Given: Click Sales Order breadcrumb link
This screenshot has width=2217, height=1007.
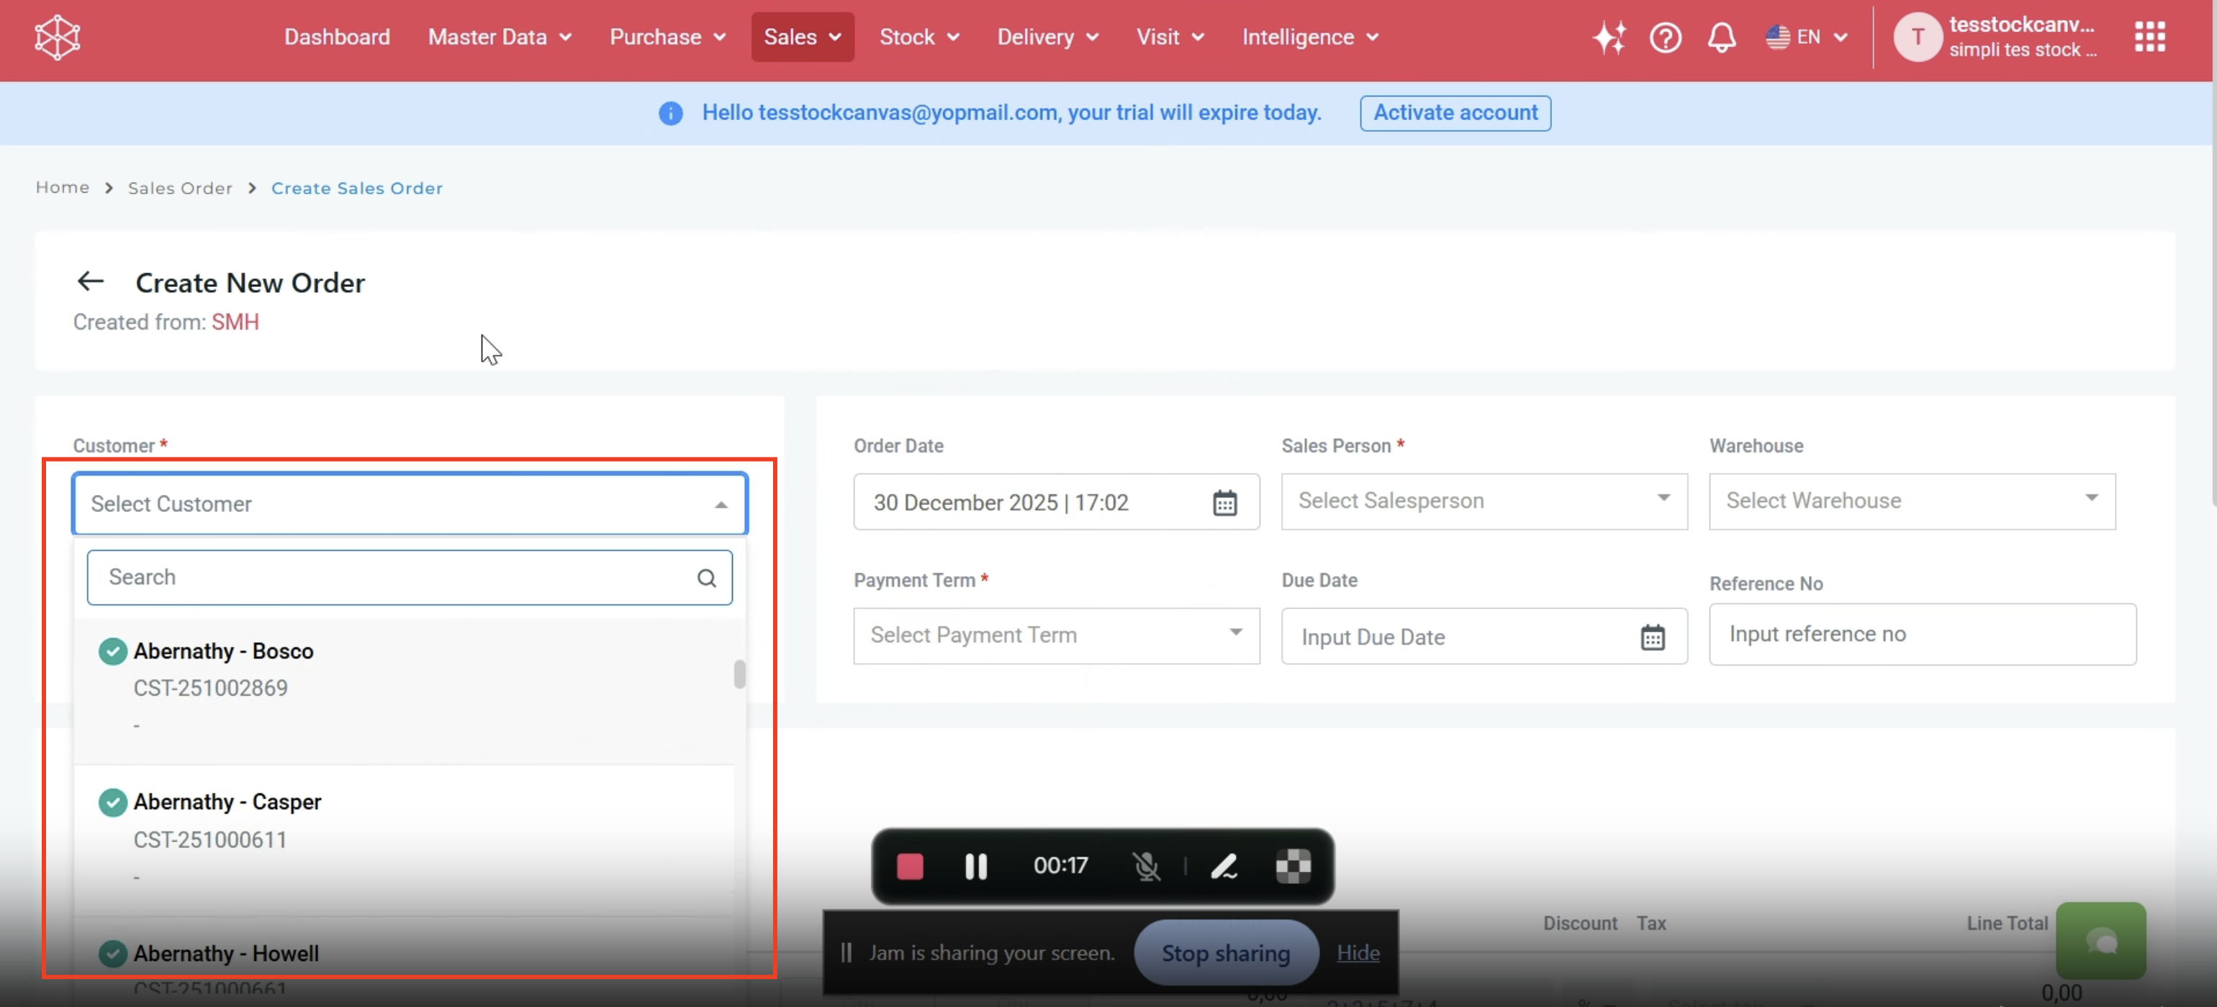Looking at the screenshot, I should [x=180, y=188].
